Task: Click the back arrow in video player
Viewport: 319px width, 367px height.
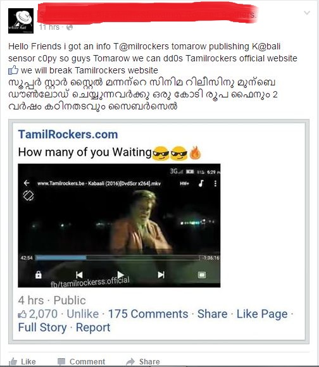Action: point(27,183)
